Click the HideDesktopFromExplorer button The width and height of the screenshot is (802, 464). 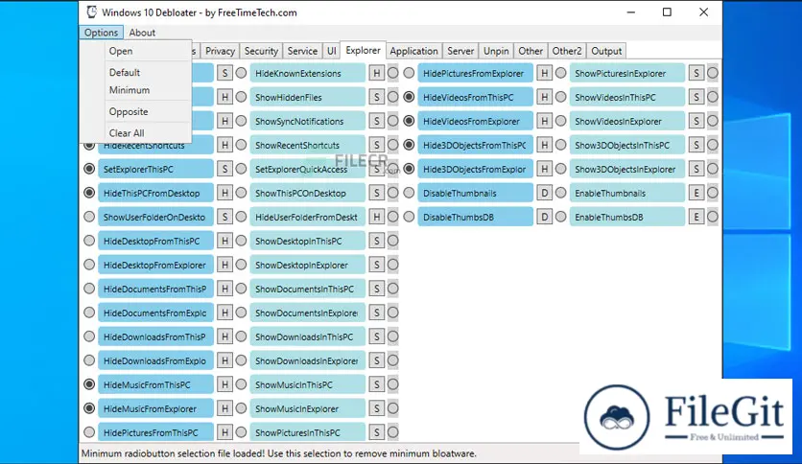[155, 265]
